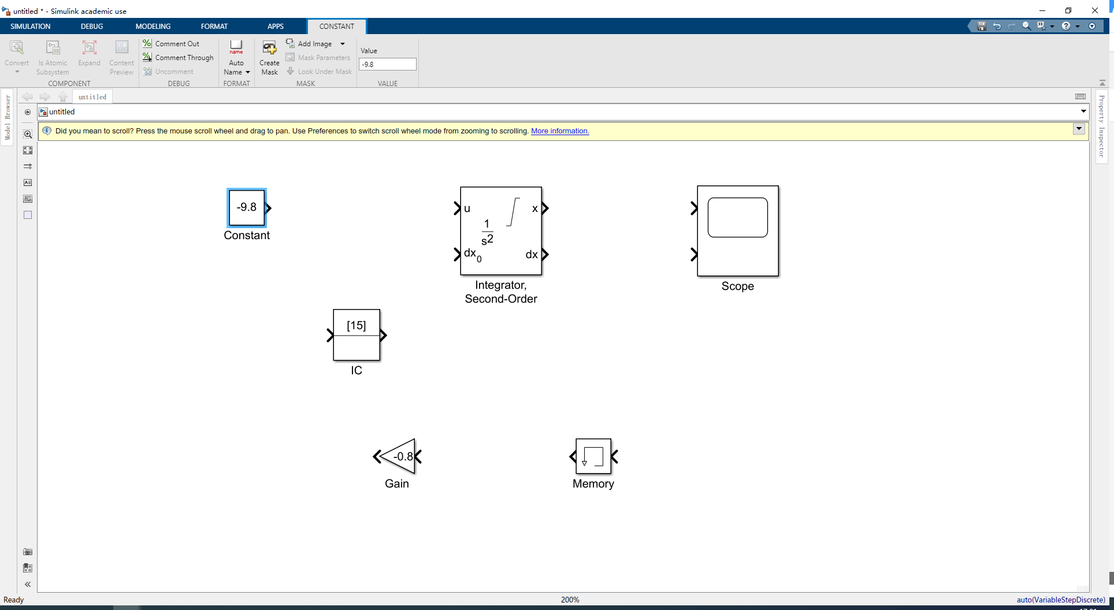Select the IC block
Viewport: 1114px width, 610px height.
pos(357,335)
